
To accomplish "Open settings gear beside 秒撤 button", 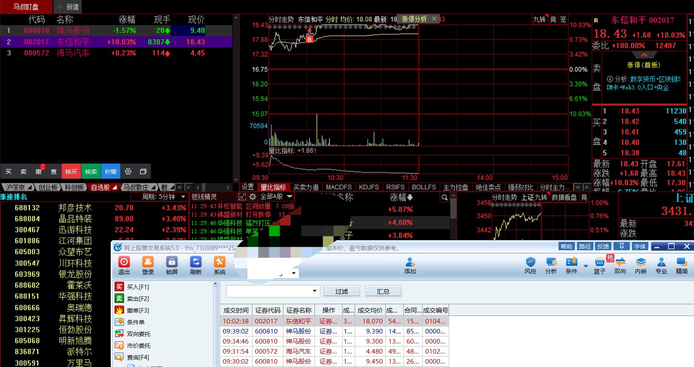I will point(128,171).
